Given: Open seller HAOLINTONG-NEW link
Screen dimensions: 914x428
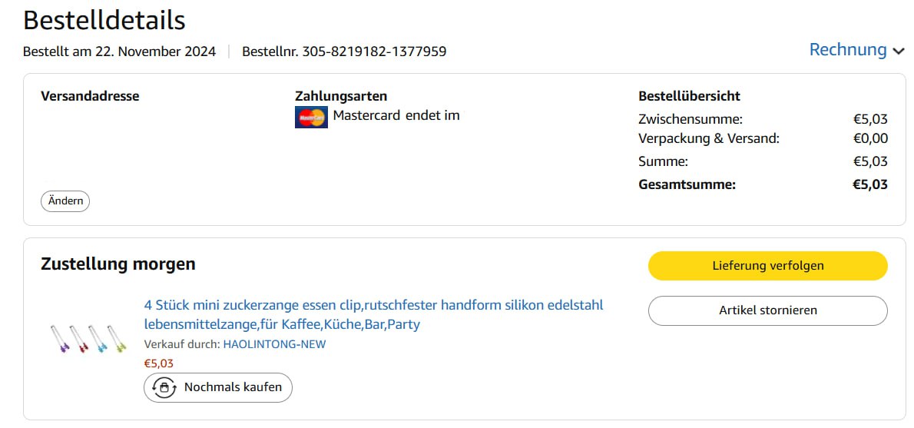Looking at the screenshot, I should (x=274, y=344).
